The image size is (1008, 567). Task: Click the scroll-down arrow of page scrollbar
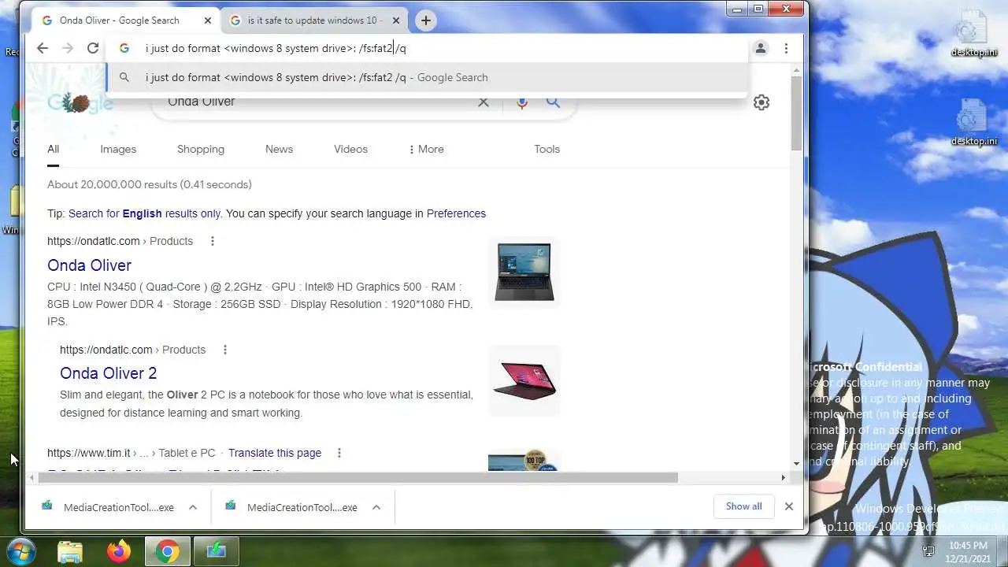point(796,464)
